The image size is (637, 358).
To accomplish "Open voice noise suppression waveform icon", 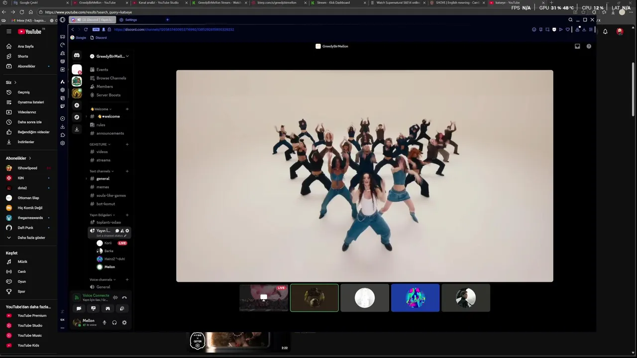I will [115, 298].
